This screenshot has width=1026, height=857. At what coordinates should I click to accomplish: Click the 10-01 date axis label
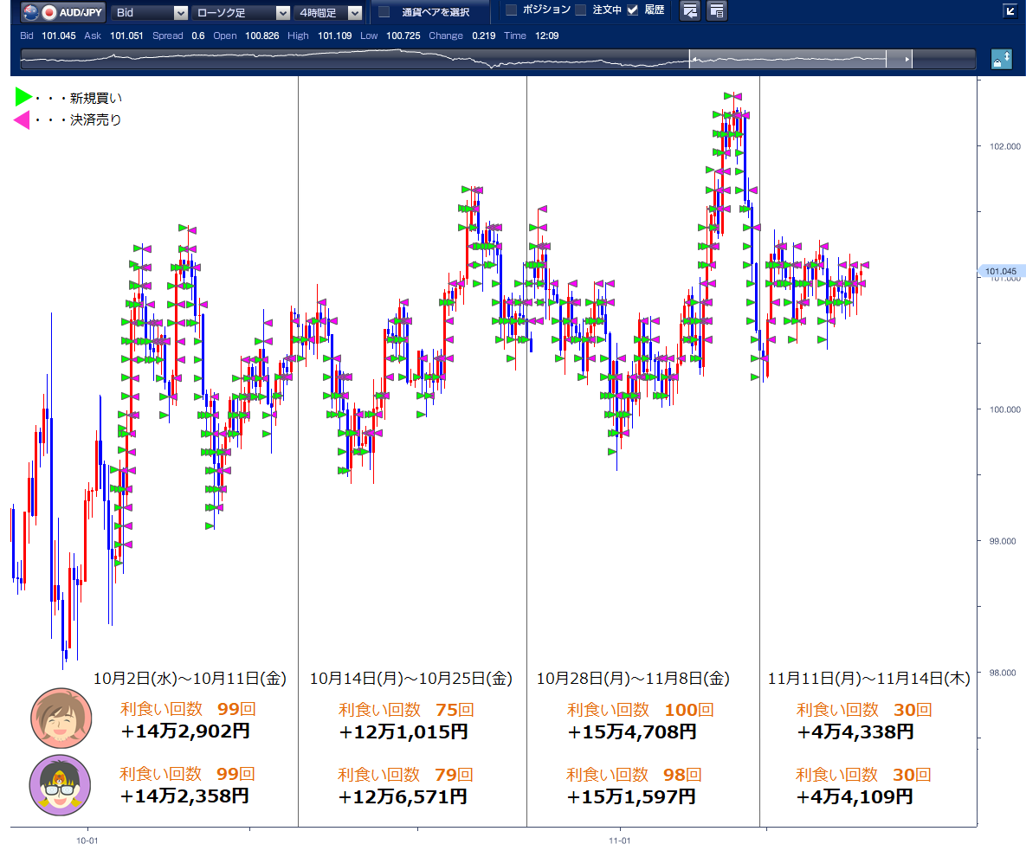click(87, 841)
